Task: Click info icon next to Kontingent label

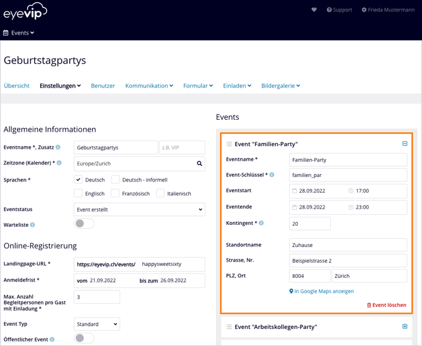Action: 261,223
